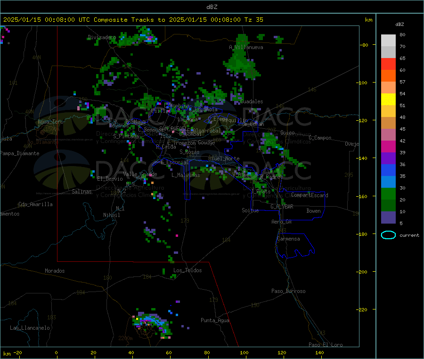Click the 'E_Escorial' place label
The width and height of the screenshot is (424, 359).
[175, 162]
